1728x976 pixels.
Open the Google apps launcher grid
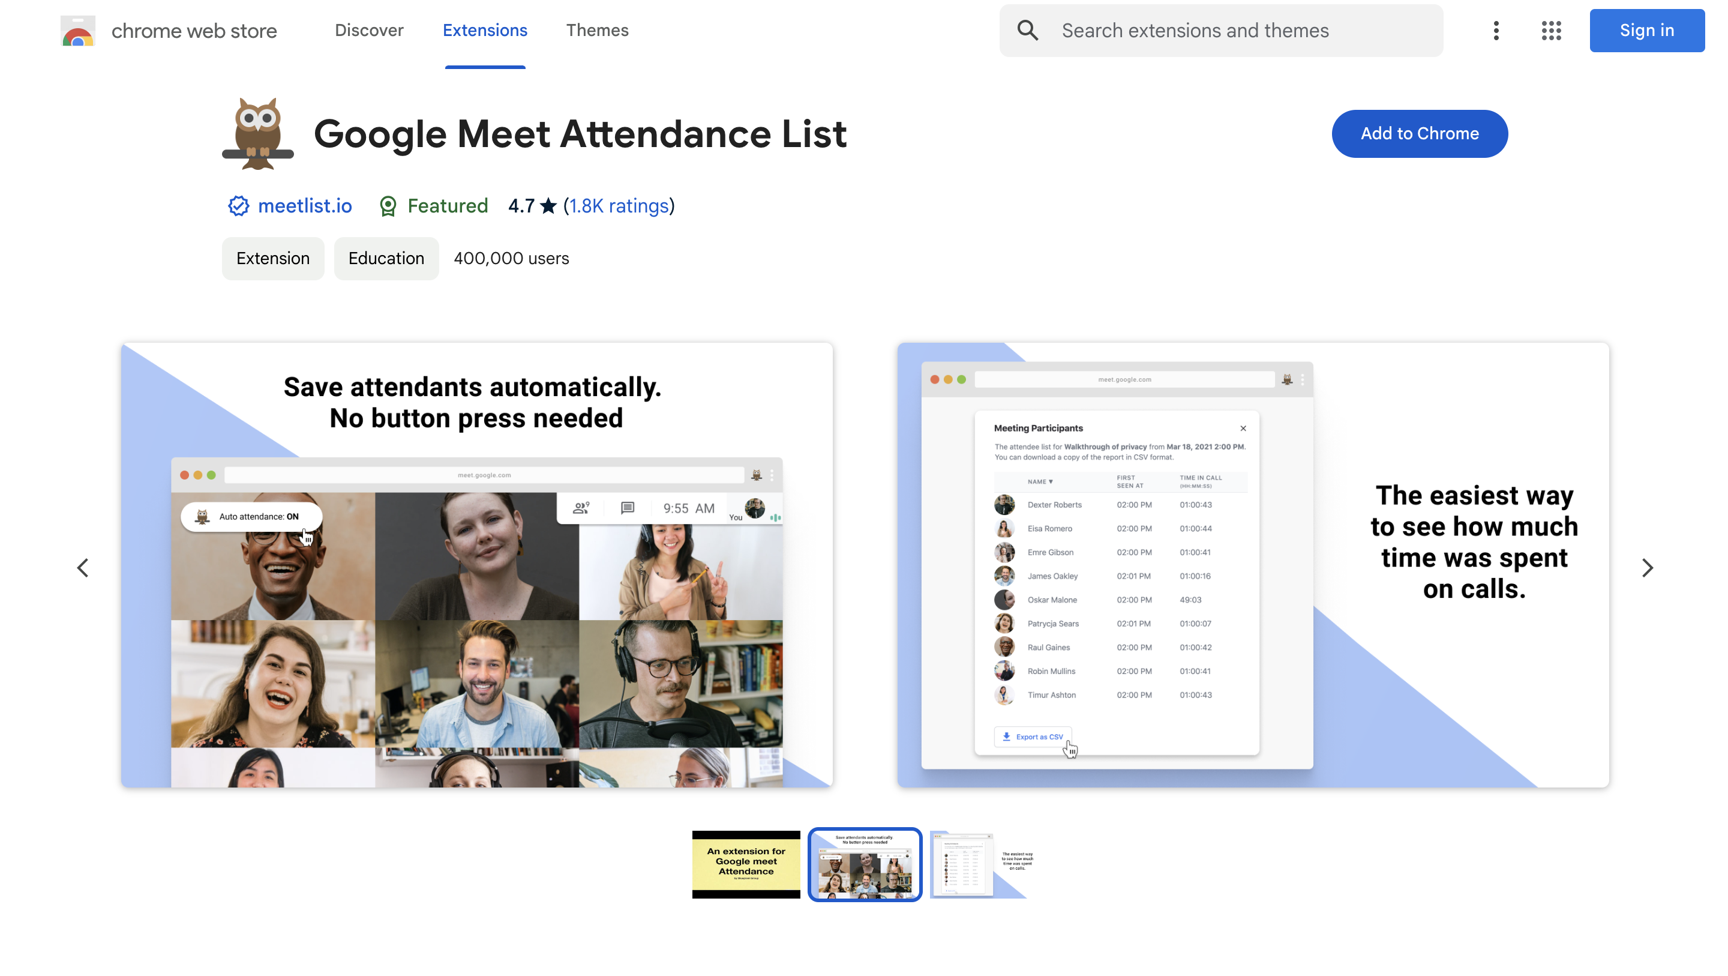[1551, 30]
